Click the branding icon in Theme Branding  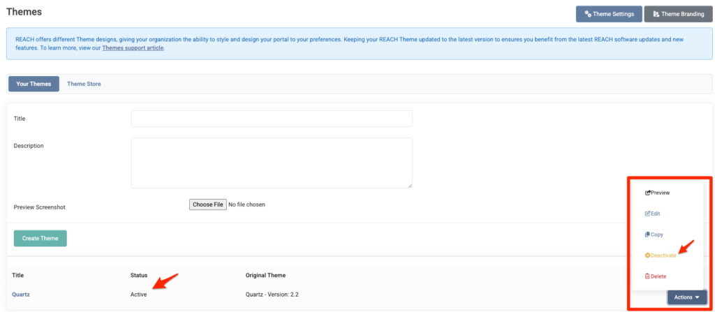pyautogui.click(x=656, y=14)
